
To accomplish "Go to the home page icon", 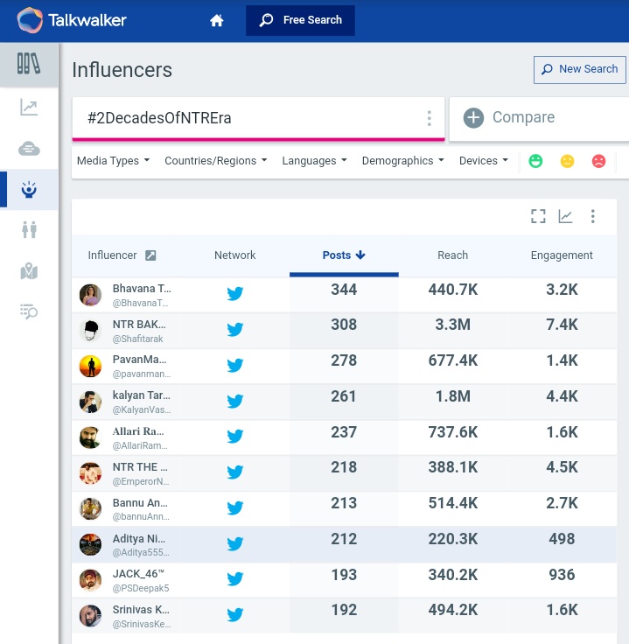I will click(216, 20).
